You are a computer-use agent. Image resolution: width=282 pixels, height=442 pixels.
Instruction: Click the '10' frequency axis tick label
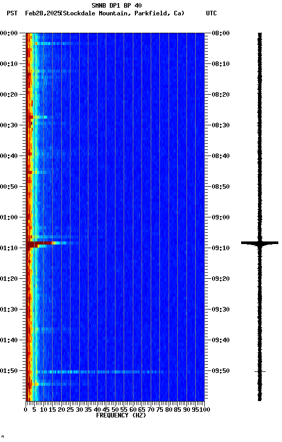(x=43, y=410)
